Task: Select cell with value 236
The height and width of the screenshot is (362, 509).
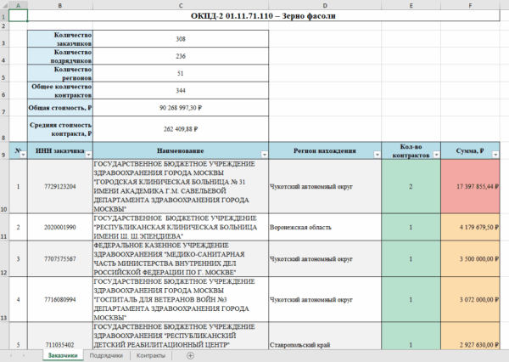Action: pos(181,56)
